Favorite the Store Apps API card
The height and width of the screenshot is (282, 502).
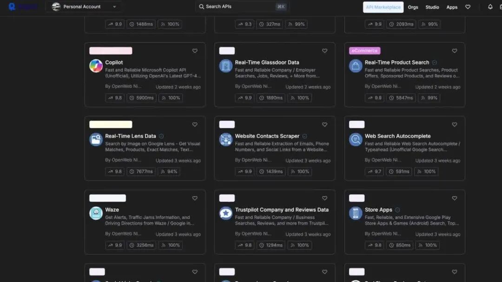(x=455, y=199)
